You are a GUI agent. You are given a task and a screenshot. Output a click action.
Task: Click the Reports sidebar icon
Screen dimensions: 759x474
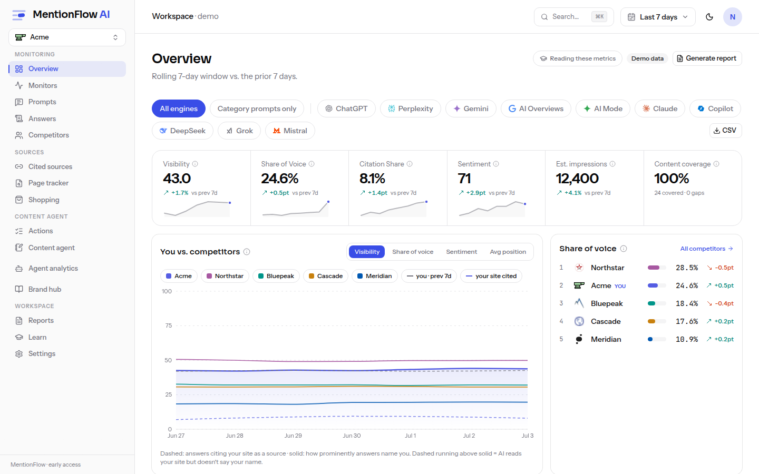click(x=19, y=320)
